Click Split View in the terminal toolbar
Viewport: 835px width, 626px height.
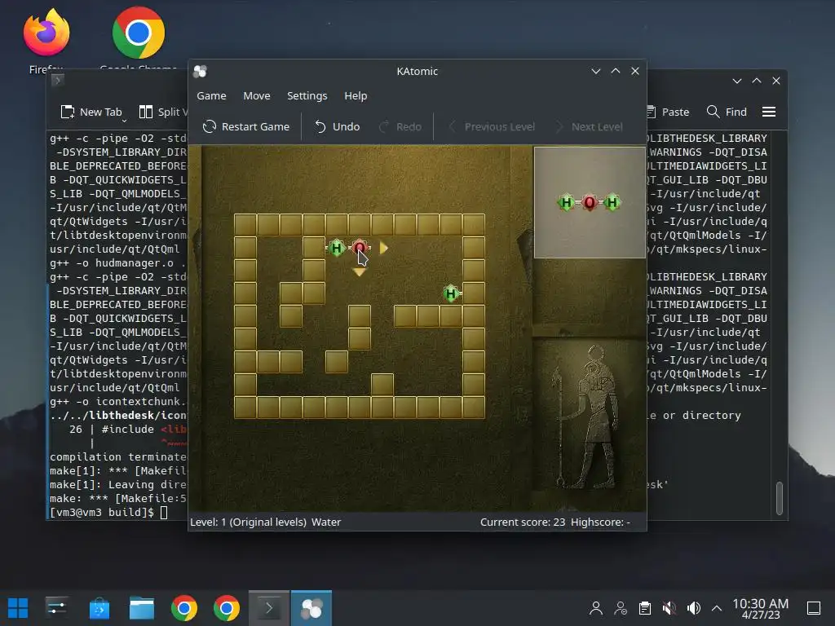coord(163,112)
